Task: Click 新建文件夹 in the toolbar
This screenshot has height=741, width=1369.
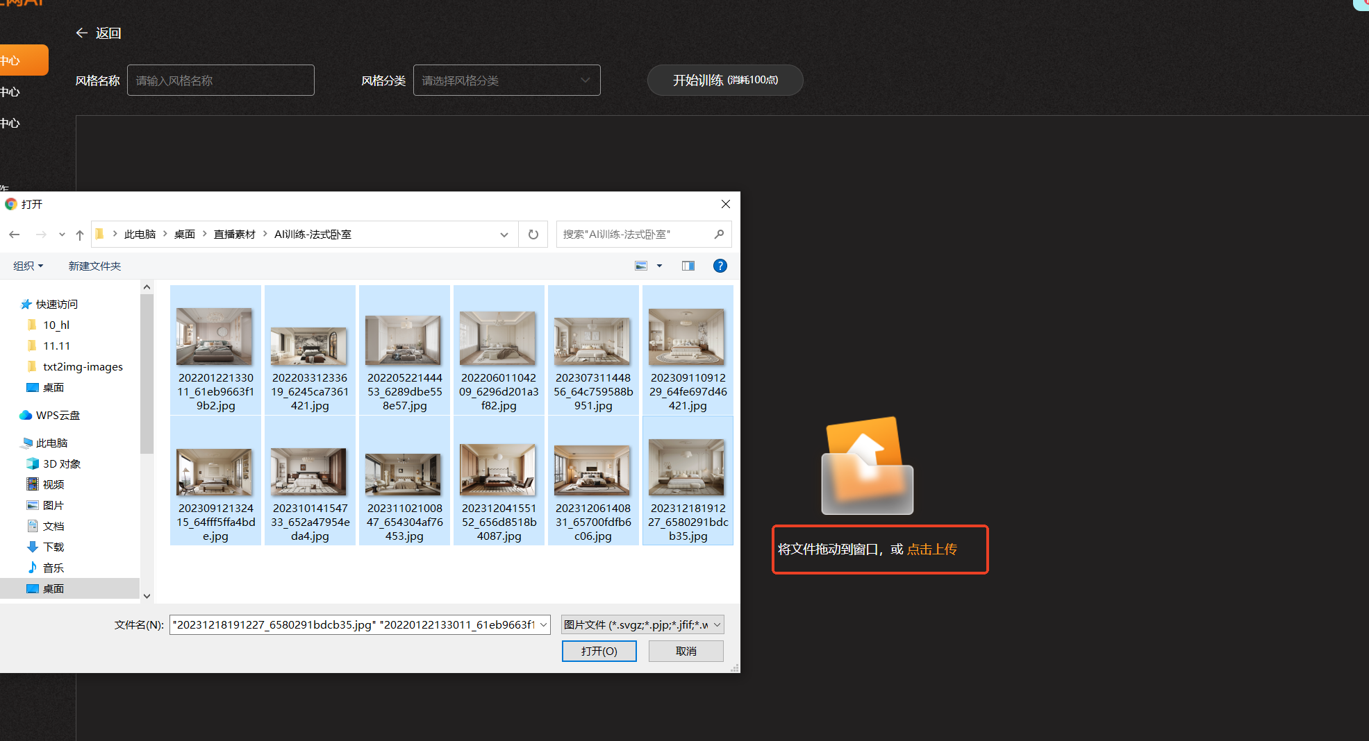Action: tap(94, 266)
